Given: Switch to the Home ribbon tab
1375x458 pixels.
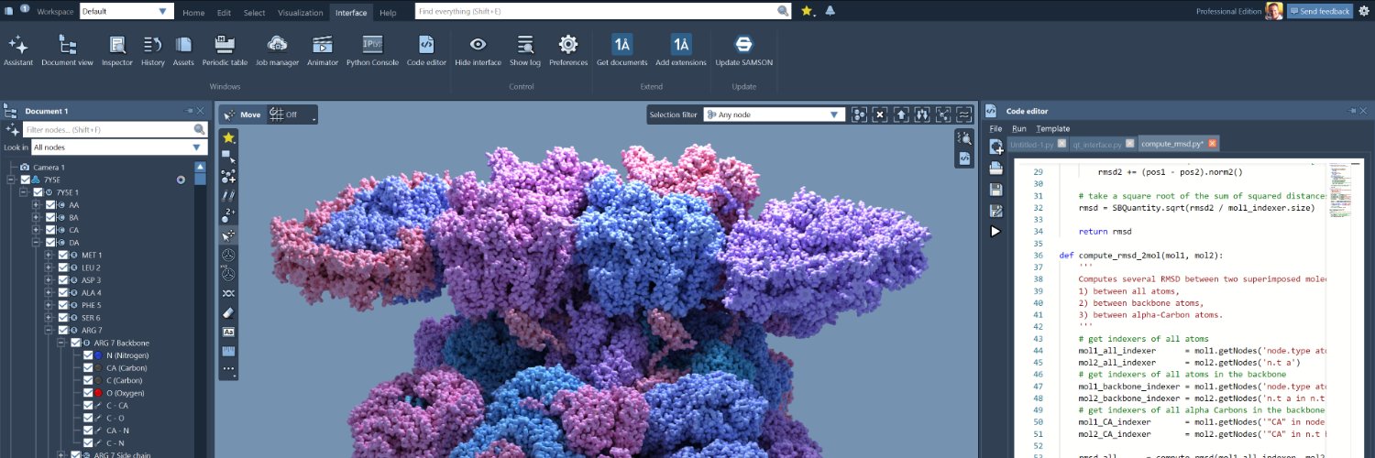Looking at the screenshot, I should click(193, 13).
